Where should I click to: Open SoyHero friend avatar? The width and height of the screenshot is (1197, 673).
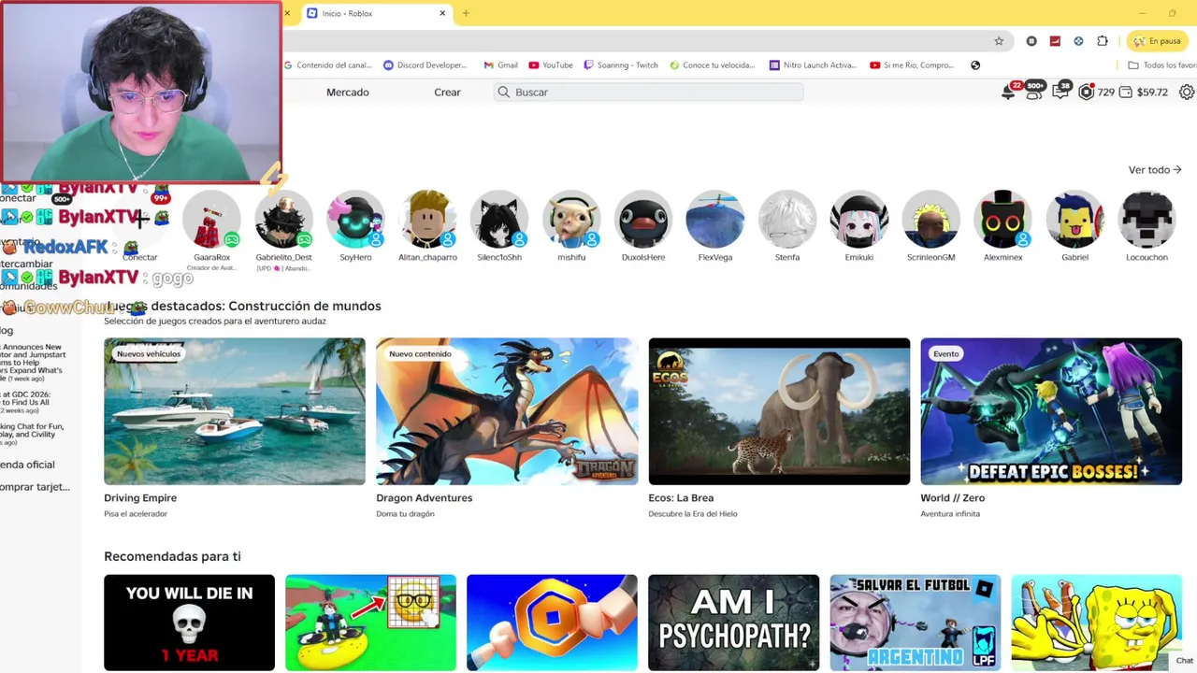[355, 220]
